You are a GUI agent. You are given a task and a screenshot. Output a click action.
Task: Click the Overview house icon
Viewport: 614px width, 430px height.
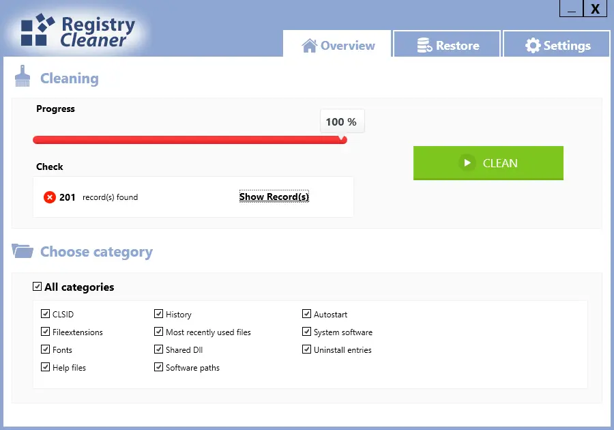pyautogui.click(x=309, y=46)
